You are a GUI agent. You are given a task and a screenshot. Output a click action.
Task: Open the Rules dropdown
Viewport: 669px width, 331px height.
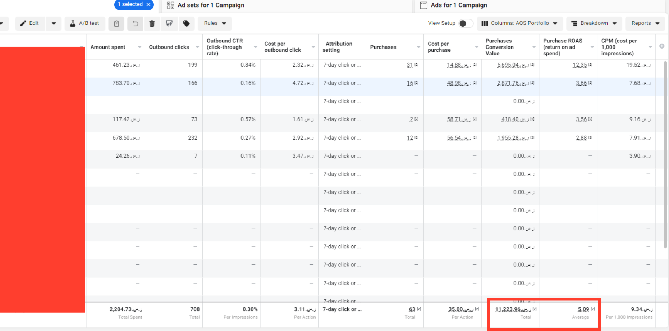click(x=214, y=23)
